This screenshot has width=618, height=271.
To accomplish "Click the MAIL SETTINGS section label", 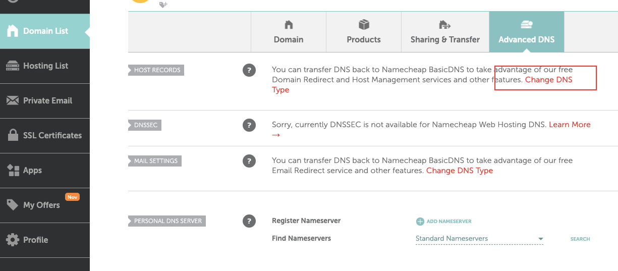I will 155,161.
